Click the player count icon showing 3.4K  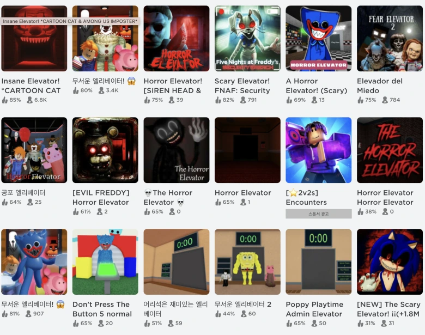click(101, 90)
